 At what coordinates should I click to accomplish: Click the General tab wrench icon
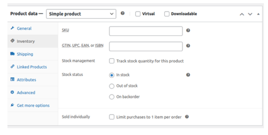(12, 28)
